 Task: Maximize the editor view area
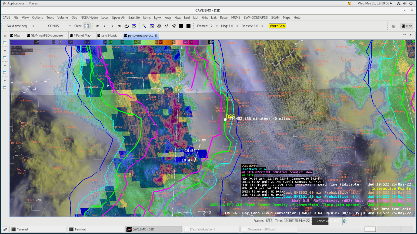click(411, 35)
